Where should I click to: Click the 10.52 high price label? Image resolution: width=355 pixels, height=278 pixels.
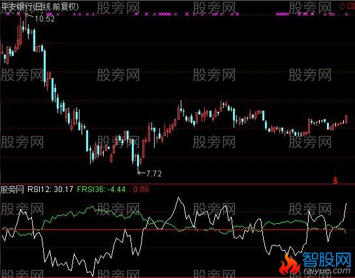click(44, 19)
